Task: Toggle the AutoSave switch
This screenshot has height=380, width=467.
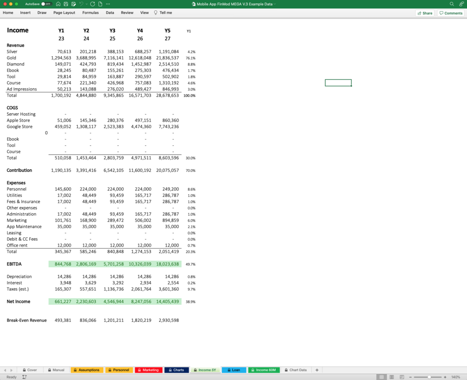Action: click(x=46, y=4)
